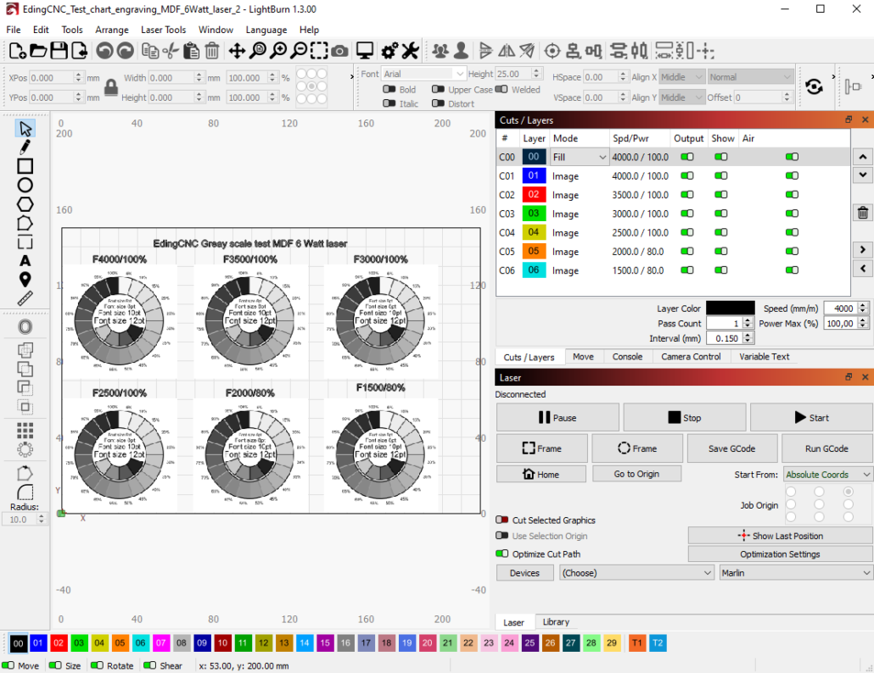Open the Laser Tools menu

point(163,30)
